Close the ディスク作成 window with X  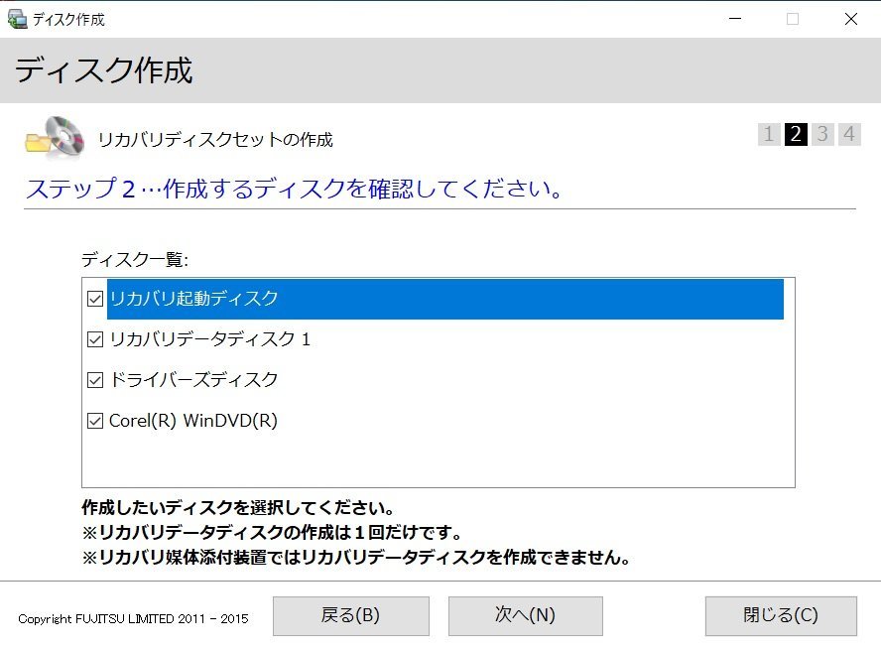pyautogui.click(x=851, y=19)
